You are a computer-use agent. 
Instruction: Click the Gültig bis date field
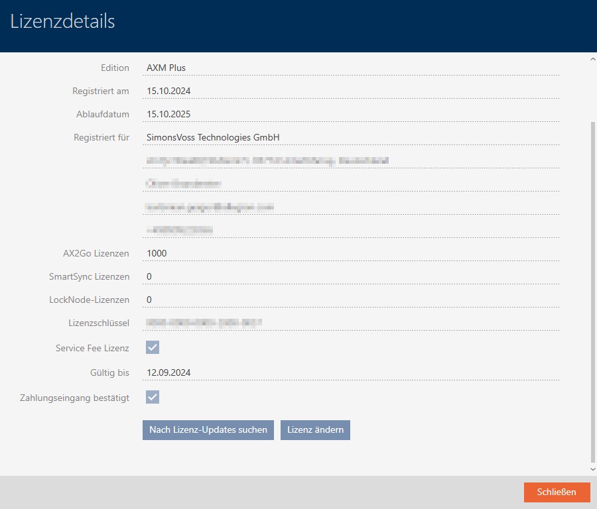coord(352,372)
